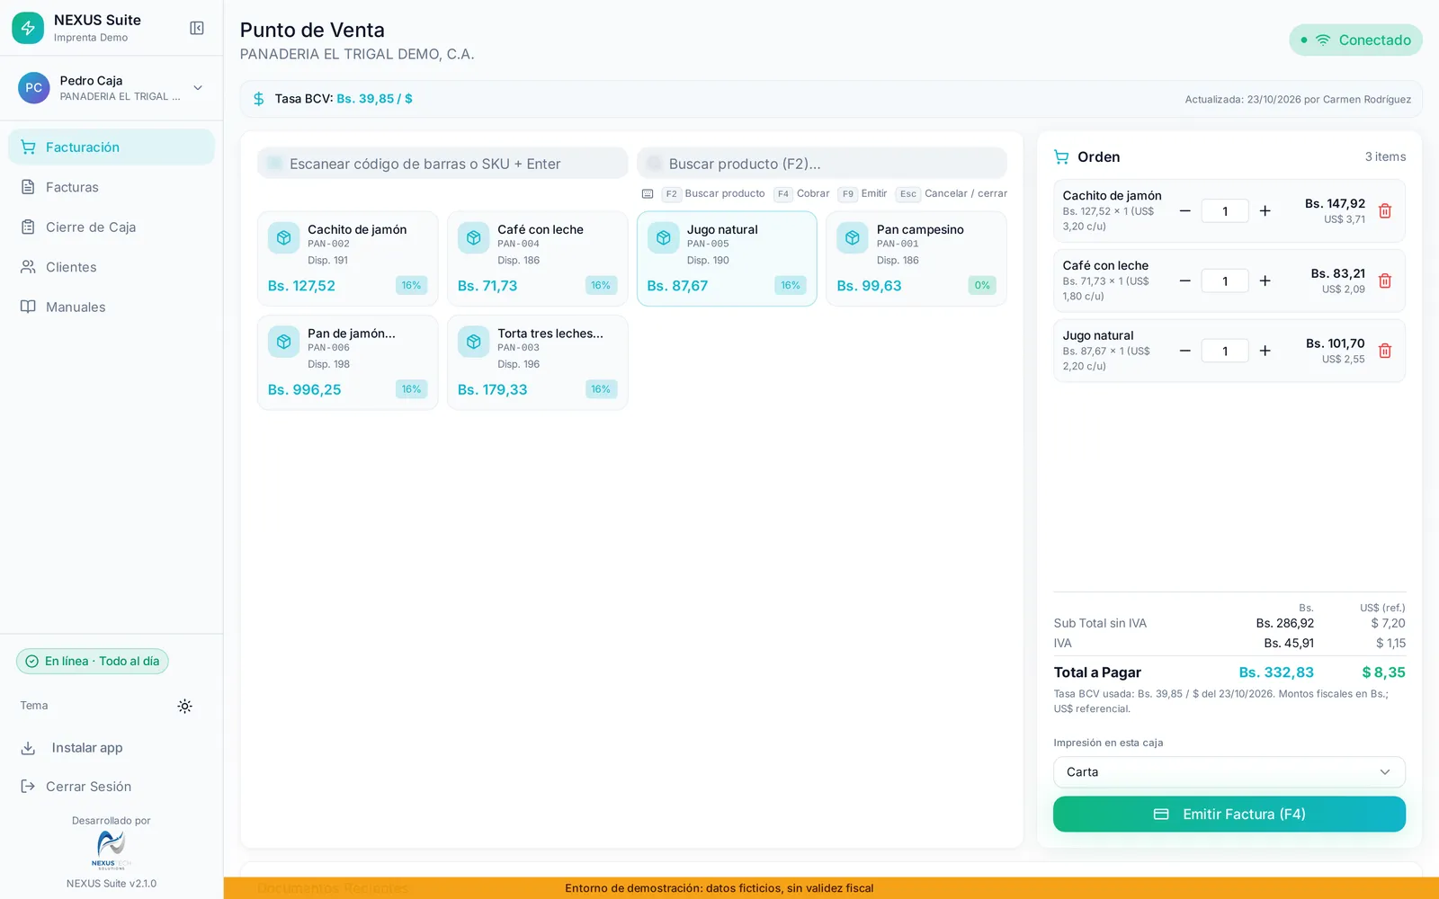This screenshot has width=1439, height=899.
Task: Click the 0% tag on Pan campesino card
Action: tap(982, 285)
